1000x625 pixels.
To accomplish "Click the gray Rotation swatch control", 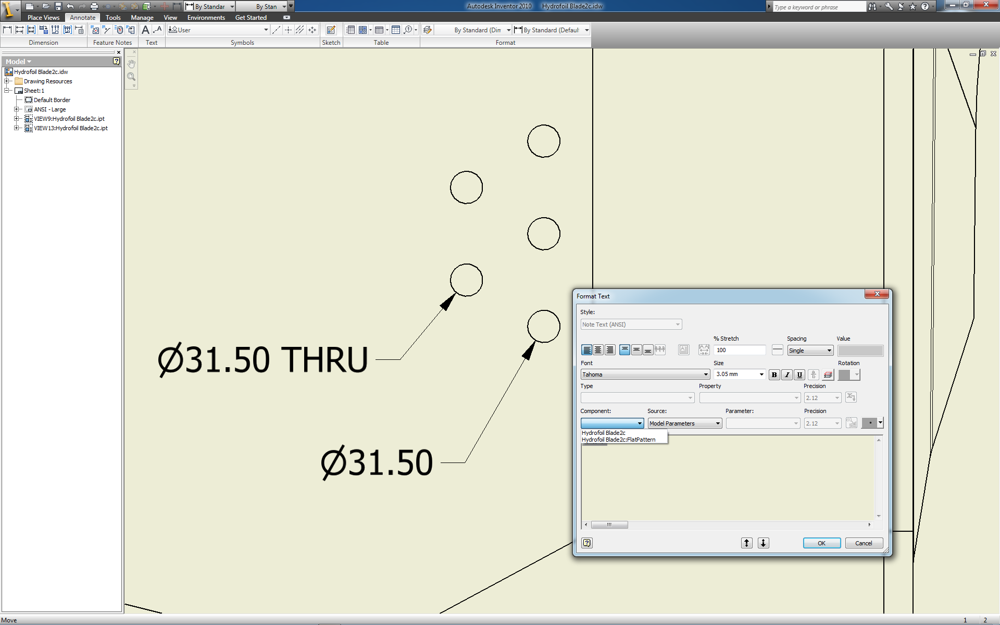I will [845, 374].
